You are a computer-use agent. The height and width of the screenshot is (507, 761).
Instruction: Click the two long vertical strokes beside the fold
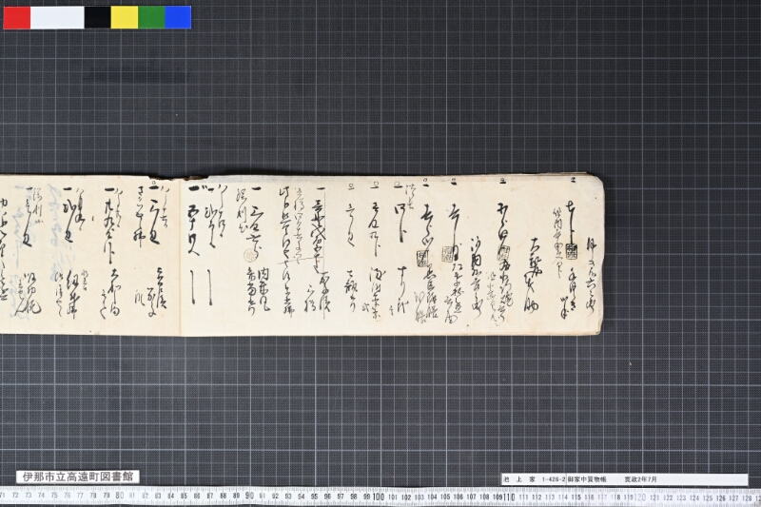[x=201, y=287]
